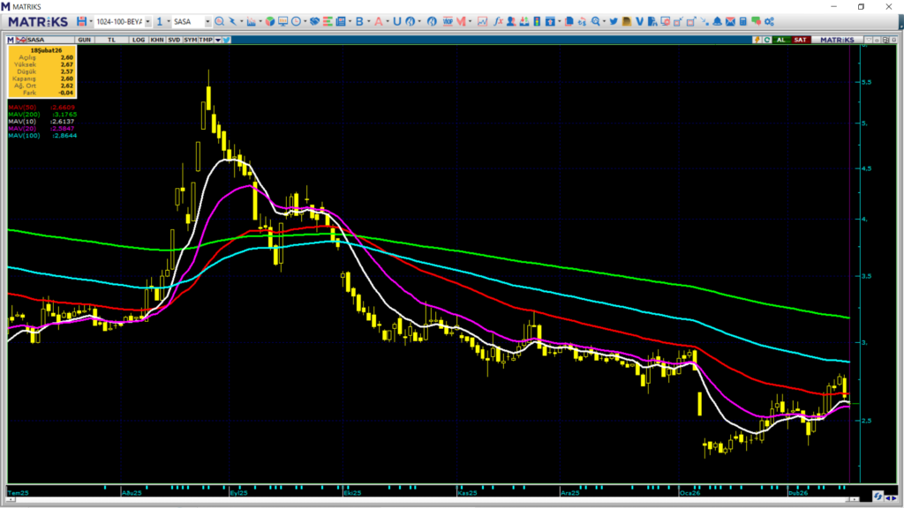Click the alarm bell icon in toolbar

(x=717, y=21)
